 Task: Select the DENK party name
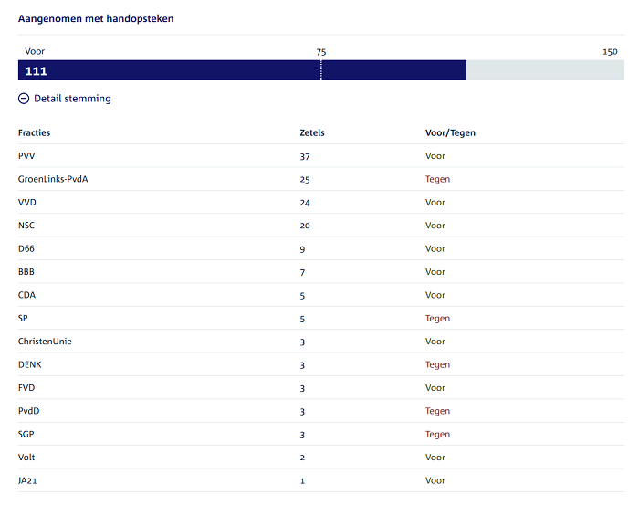(30, 364)
